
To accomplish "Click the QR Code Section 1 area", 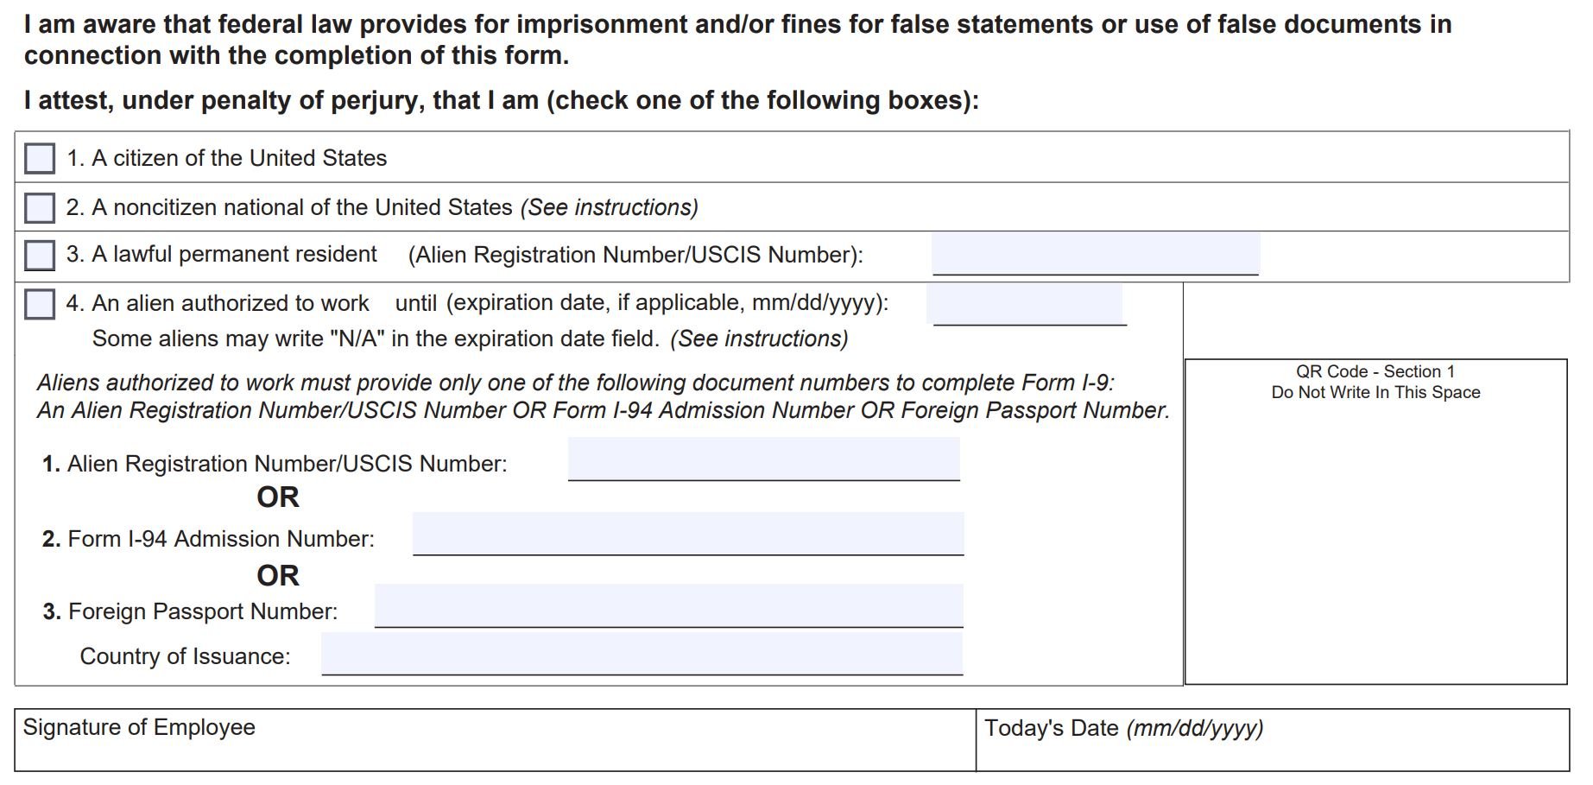I will 1376,522.
